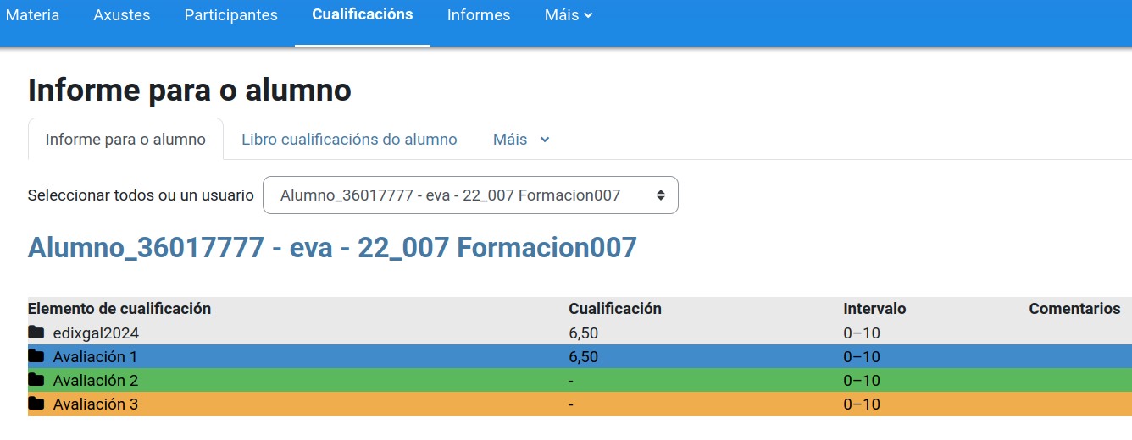1132x440 pixels.
Task: Expand the Máis menu in top navigation
Action: click(x=568, y=15)
